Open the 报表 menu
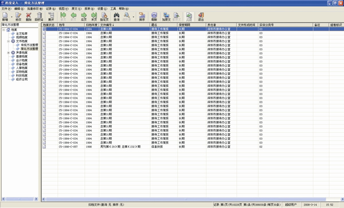This screenshot has height=208, width=344. [89, 9]
